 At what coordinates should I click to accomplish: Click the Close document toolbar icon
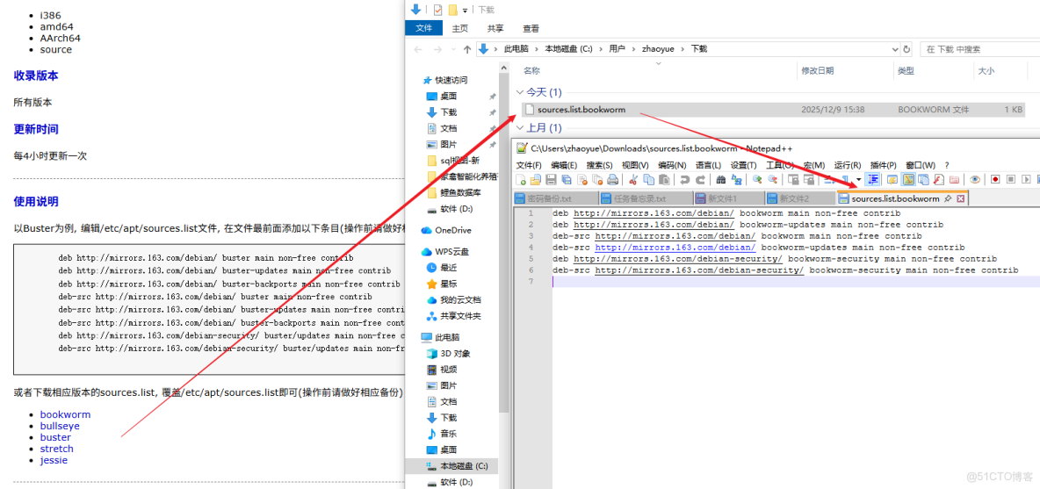coord(582,180)
